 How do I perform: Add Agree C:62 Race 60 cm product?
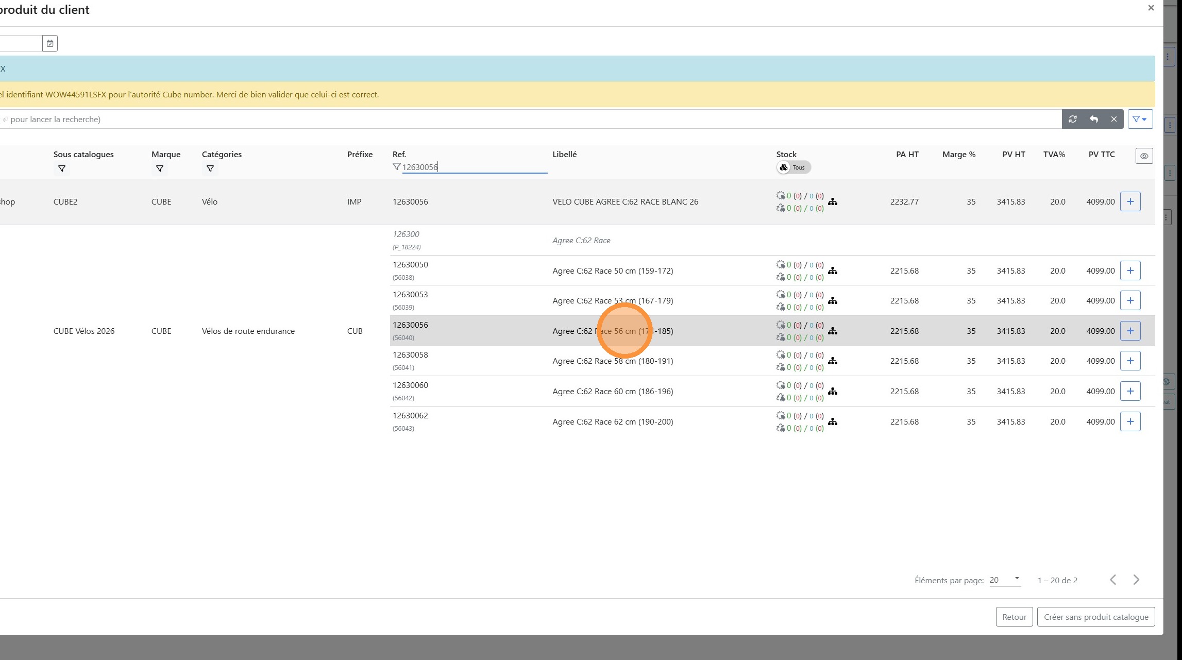point(1130,391)
